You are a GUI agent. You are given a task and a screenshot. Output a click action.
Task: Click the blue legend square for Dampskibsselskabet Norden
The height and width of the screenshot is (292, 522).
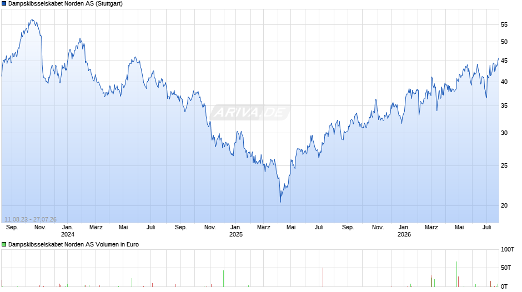pos(4,4)
